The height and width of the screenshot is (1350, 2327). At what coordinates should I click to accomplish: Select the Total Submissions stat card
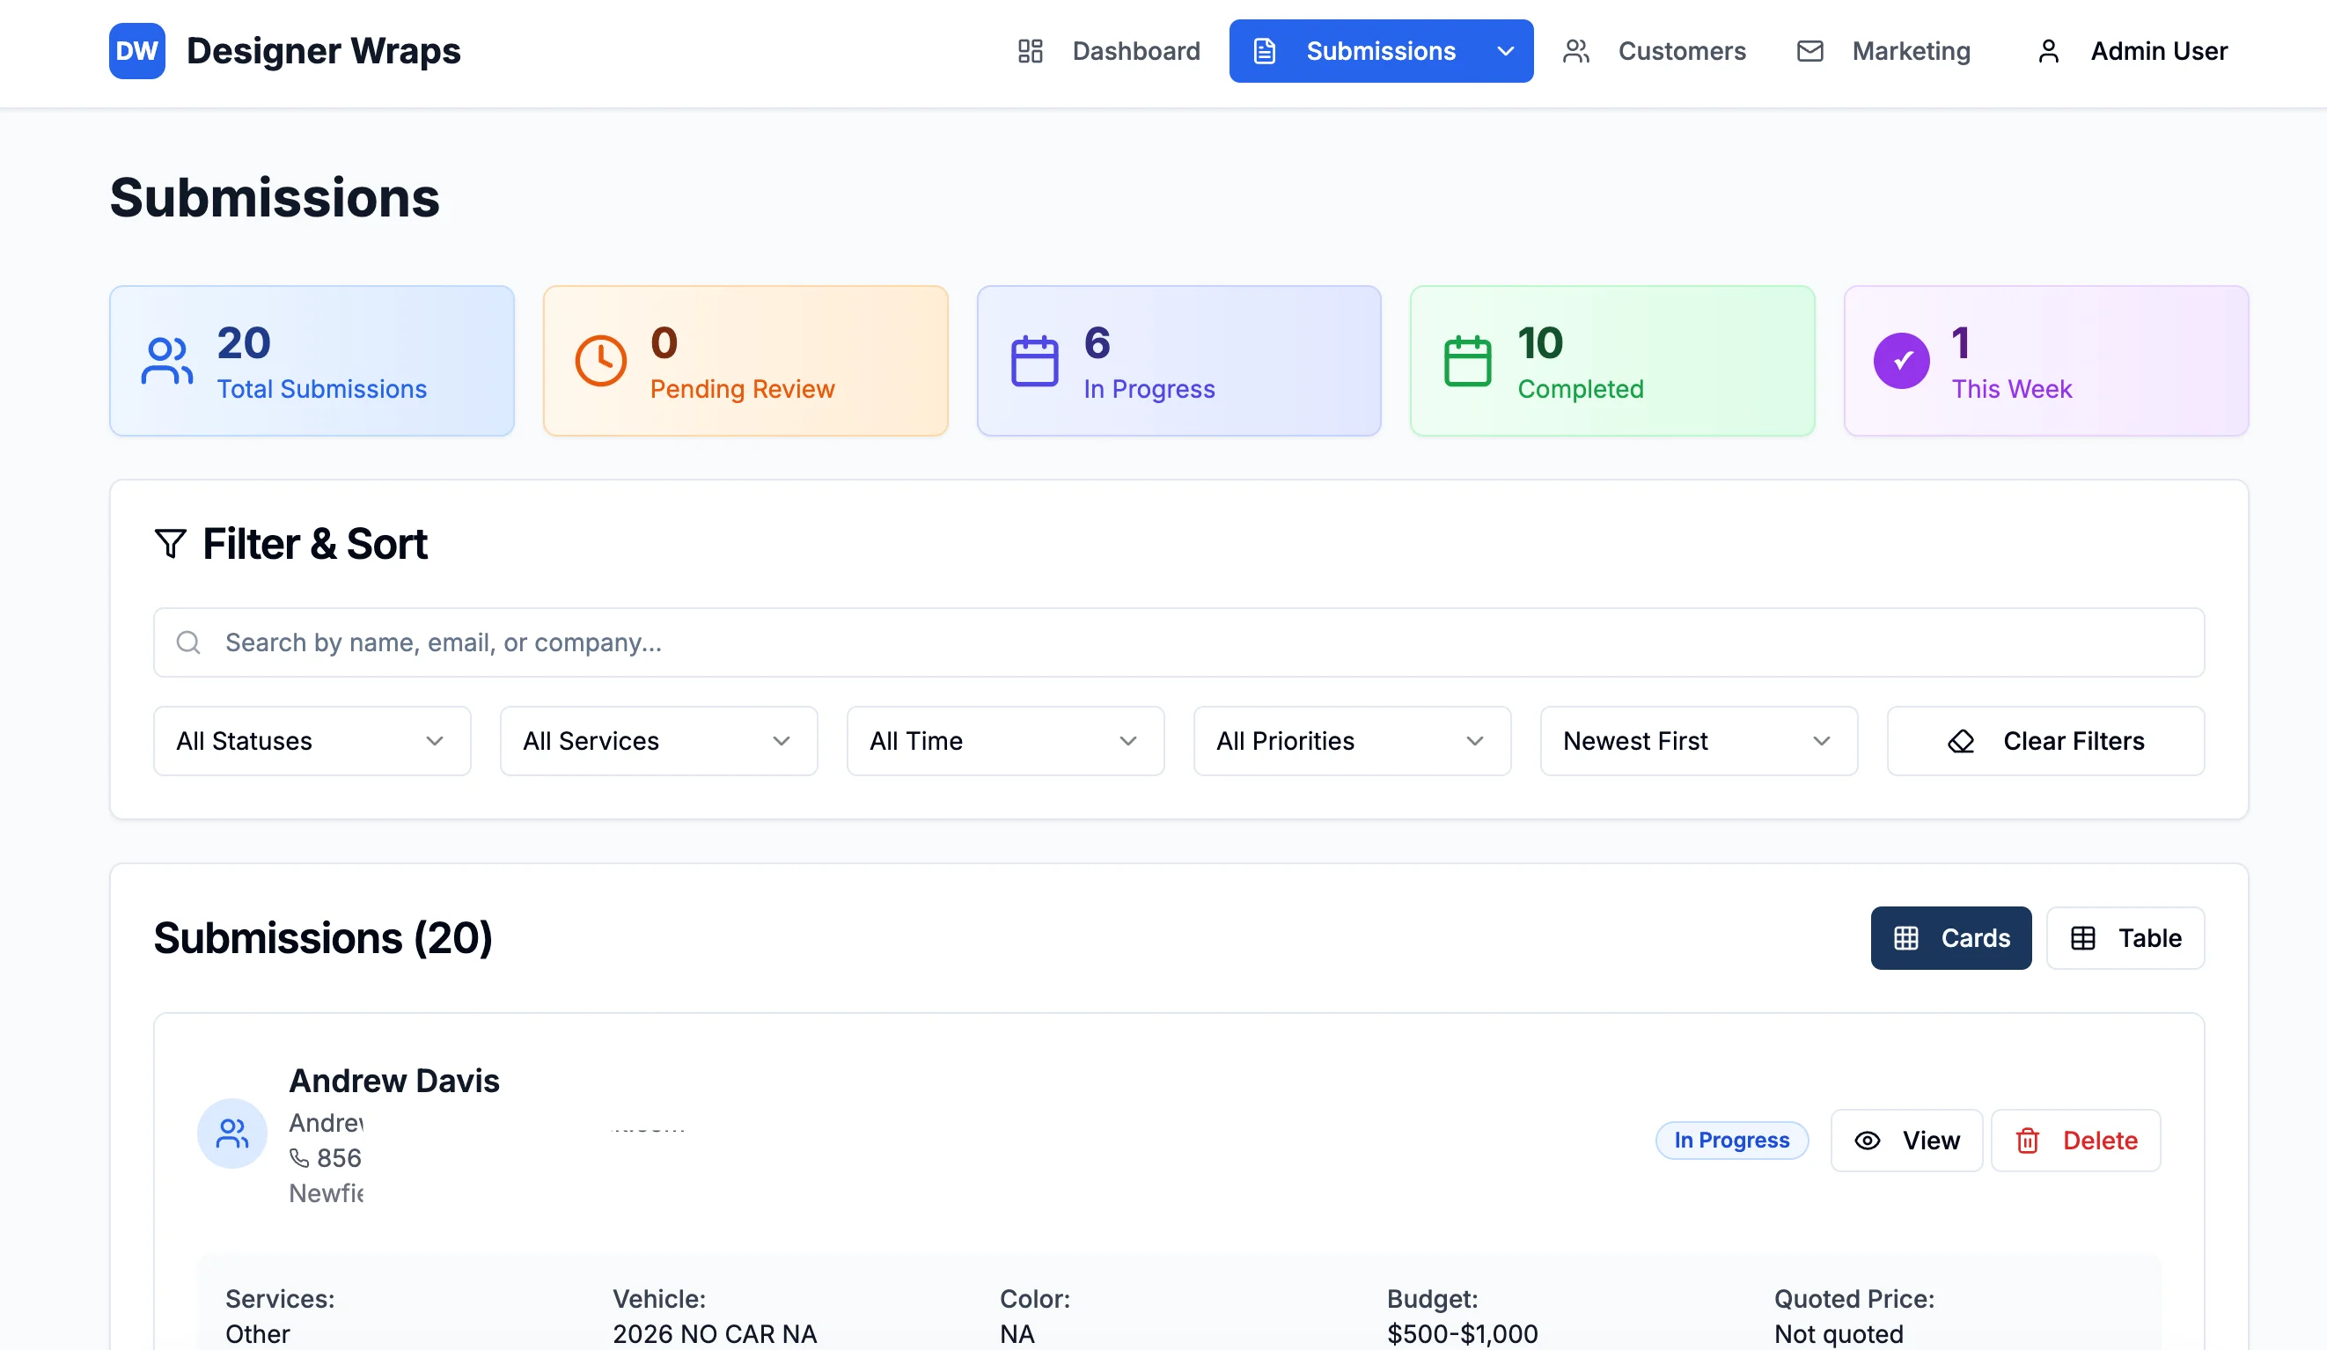tap(312, 361)
